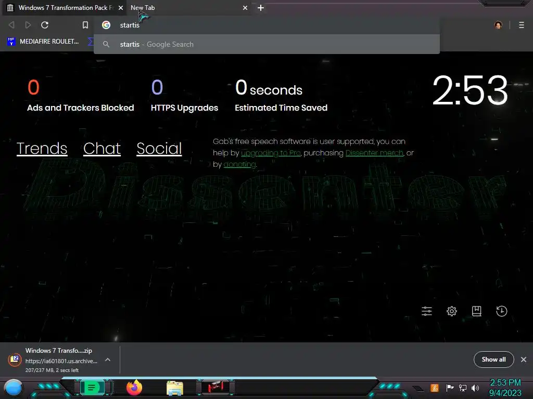533x399 pixels.
Task: Close the downloads bar
Action: pos(524,360)
